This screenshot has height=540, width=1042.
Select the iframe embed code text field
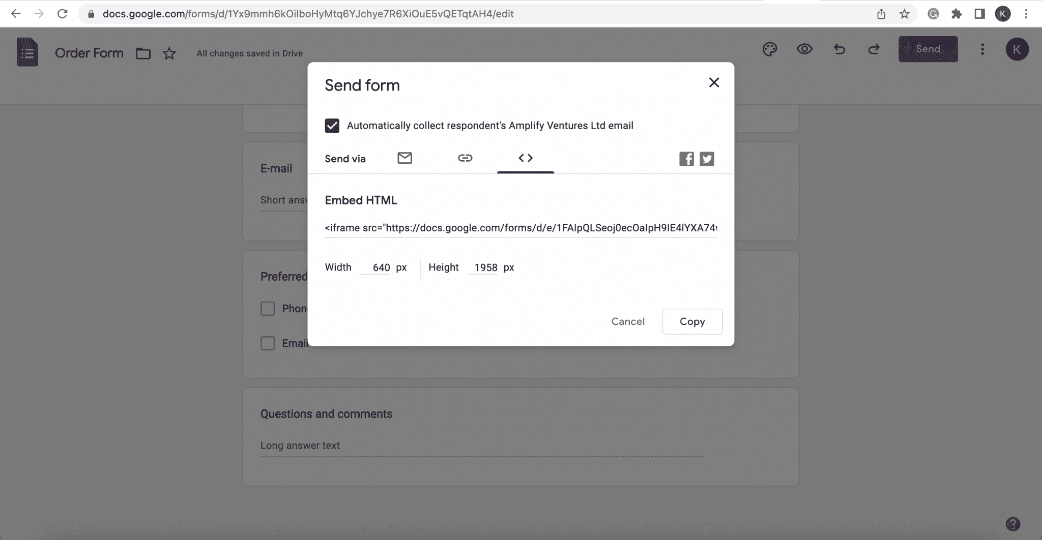[x=520, y=228]
